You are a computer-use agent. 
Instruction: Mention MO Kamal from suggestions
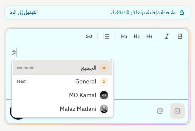(x=62, y=95)
